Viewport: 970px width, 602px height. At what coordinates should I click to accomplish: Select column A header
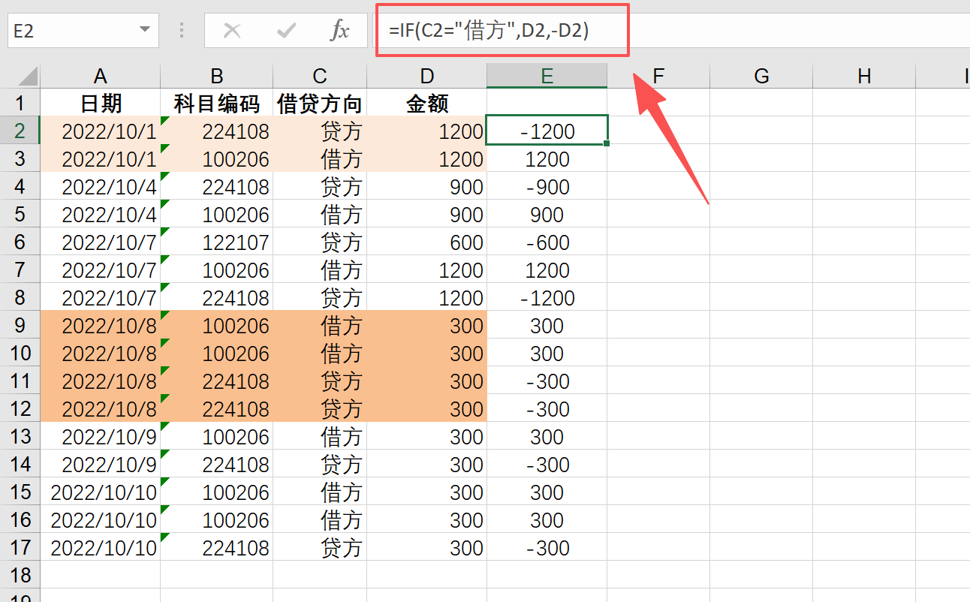(x=100, y=75)
